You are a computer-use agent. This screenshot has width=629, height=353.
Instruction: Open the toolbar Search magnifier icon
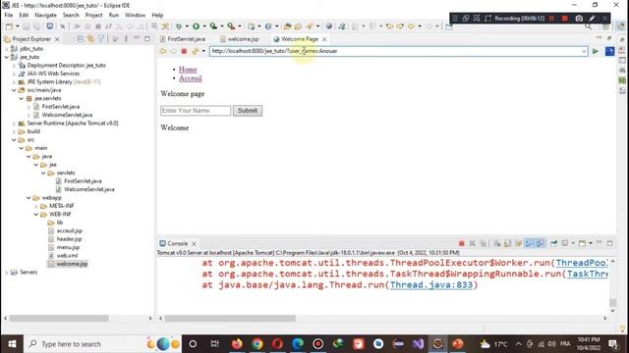[x=588, y=26]
